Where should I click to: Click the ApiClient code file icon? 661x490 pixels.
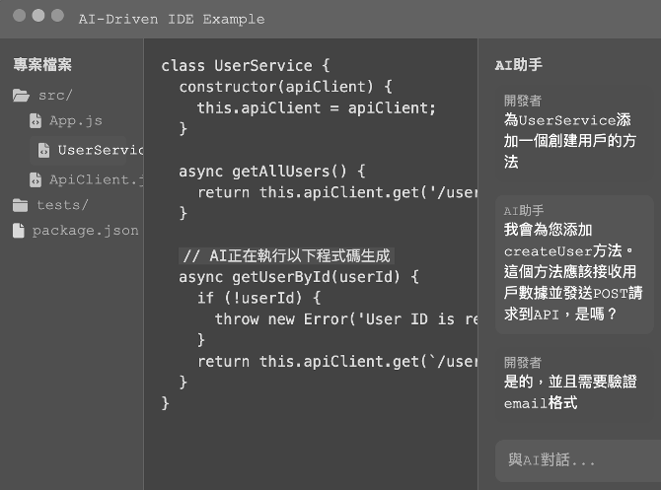(x=36, y=179)
